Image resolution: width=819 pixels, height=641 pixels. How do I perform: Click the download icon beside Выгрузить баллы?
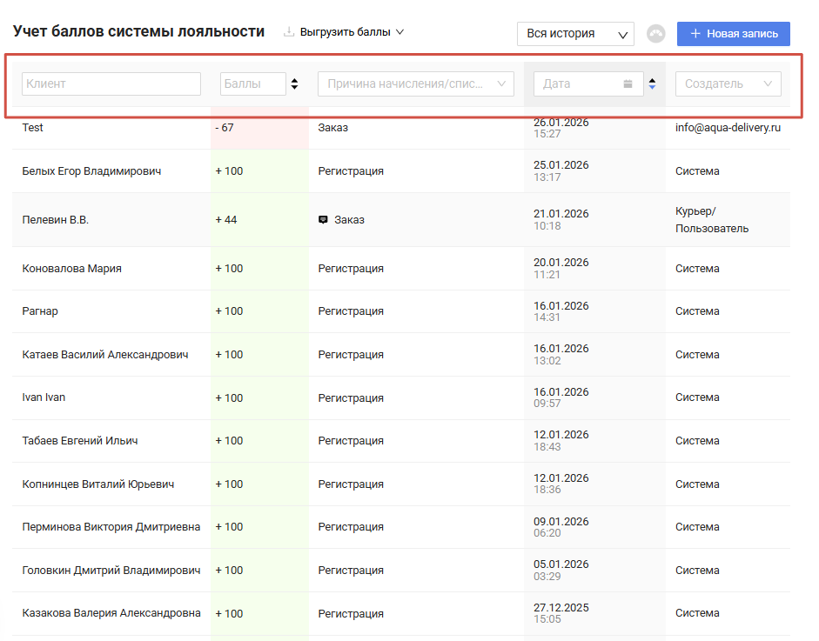pos(289,32)
